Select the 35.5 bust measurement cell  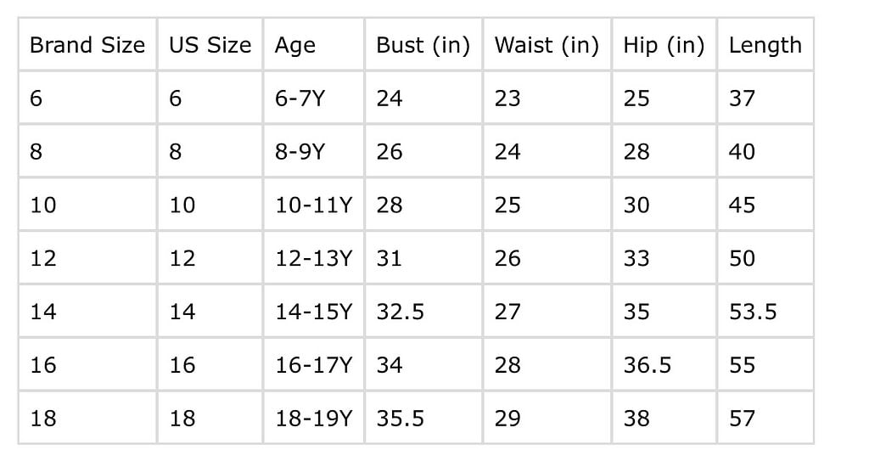point(423,417)
